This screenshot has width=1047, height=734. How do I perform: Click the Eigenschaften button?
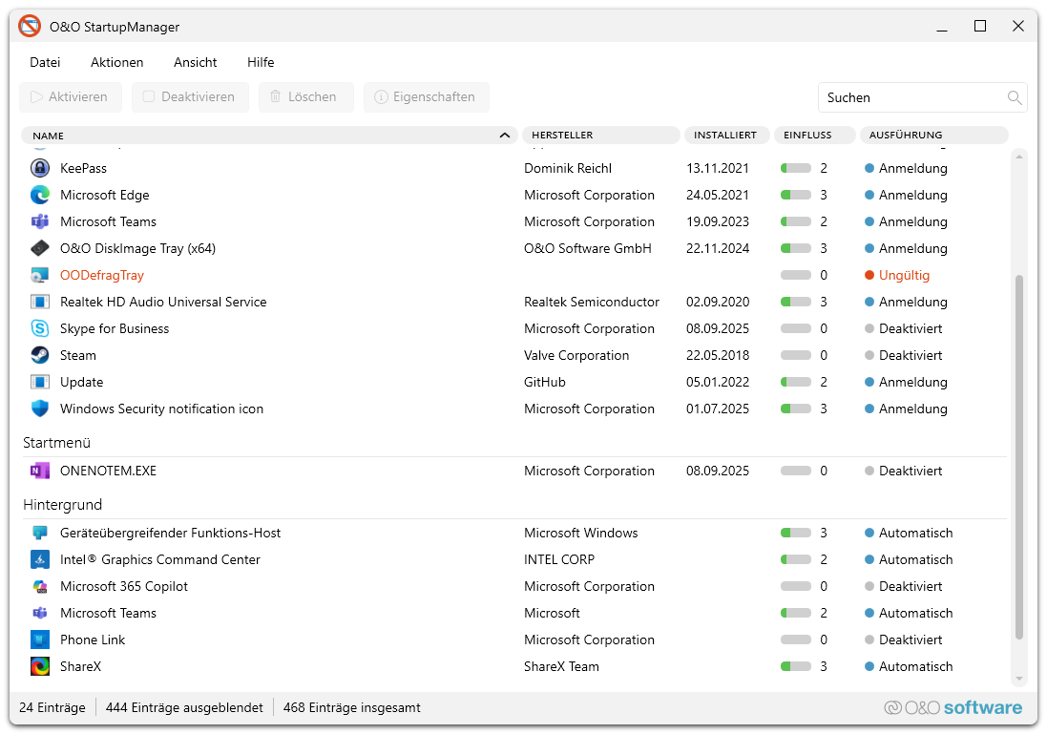coord(426,96)
